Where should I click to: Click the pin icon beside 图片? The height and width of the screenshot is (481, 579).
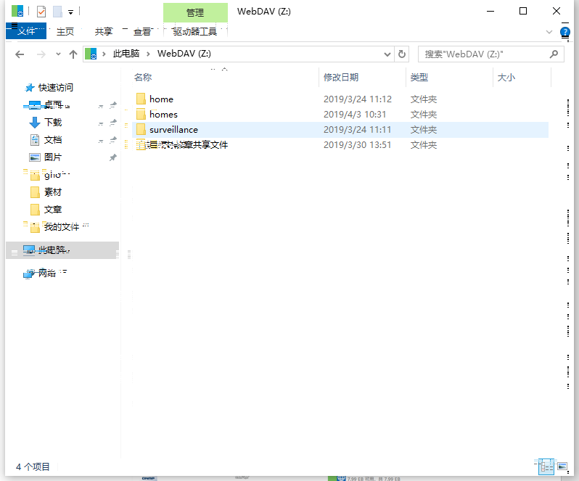113,157
